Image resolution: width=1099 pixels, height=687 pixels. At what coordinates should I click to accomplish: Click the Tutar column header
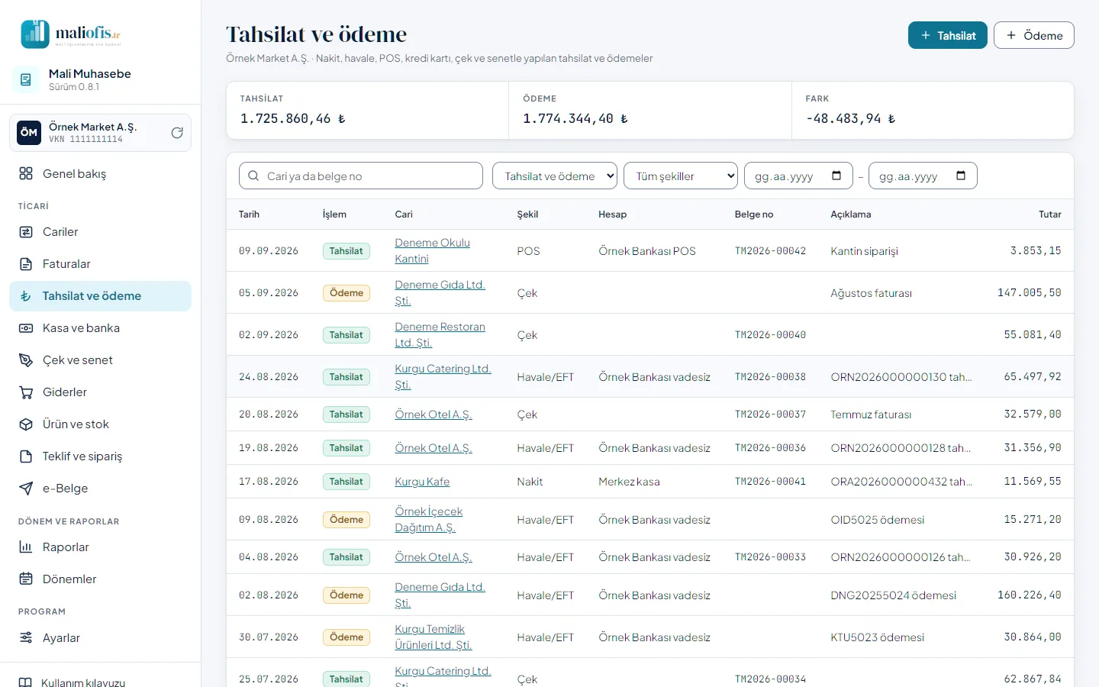1050,214
